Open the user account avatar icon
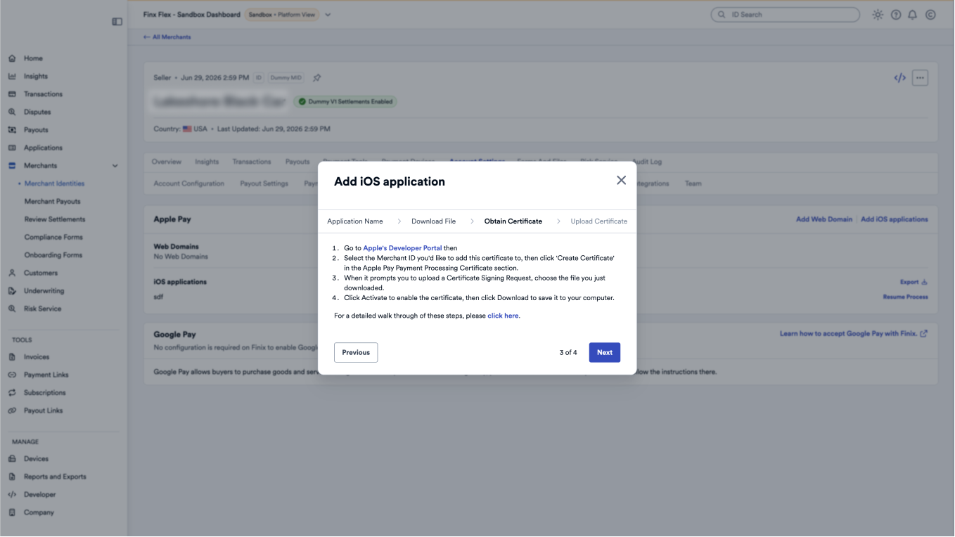955x537 pixels. point(930,15)
